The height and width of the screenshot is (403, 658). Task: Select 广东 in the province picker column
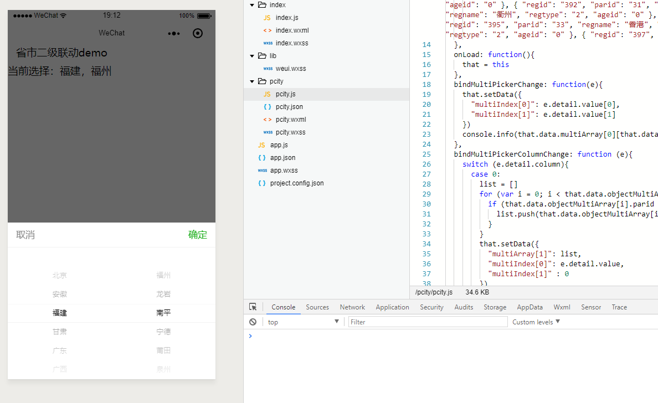click(x=60, y=350)
